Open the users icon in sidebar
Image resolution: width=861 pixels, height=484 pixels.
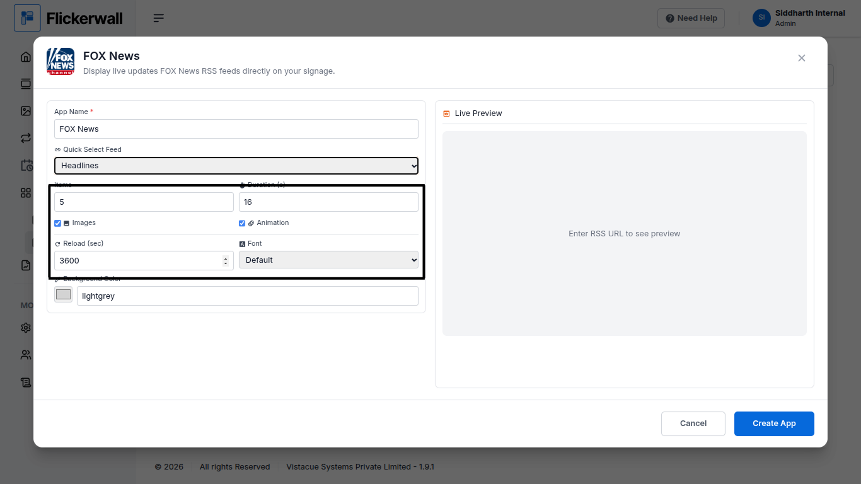point(26,355)
